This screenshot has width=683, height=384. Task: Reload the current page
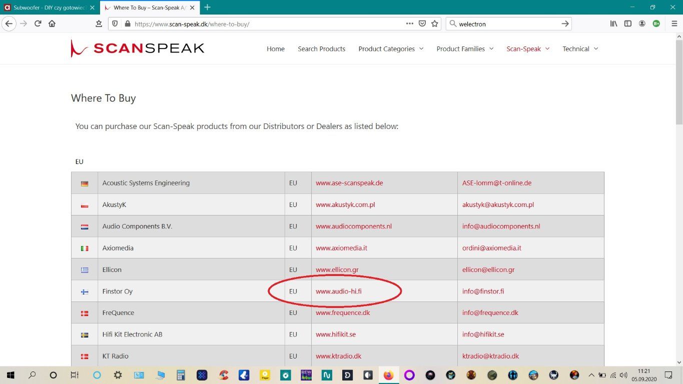click(x=38, y=23)
